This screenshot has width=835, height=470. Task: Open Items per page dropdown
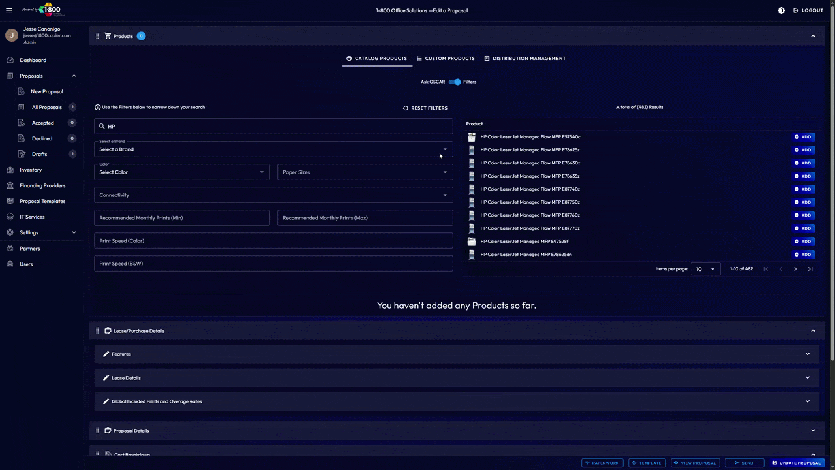pos(705,269)
